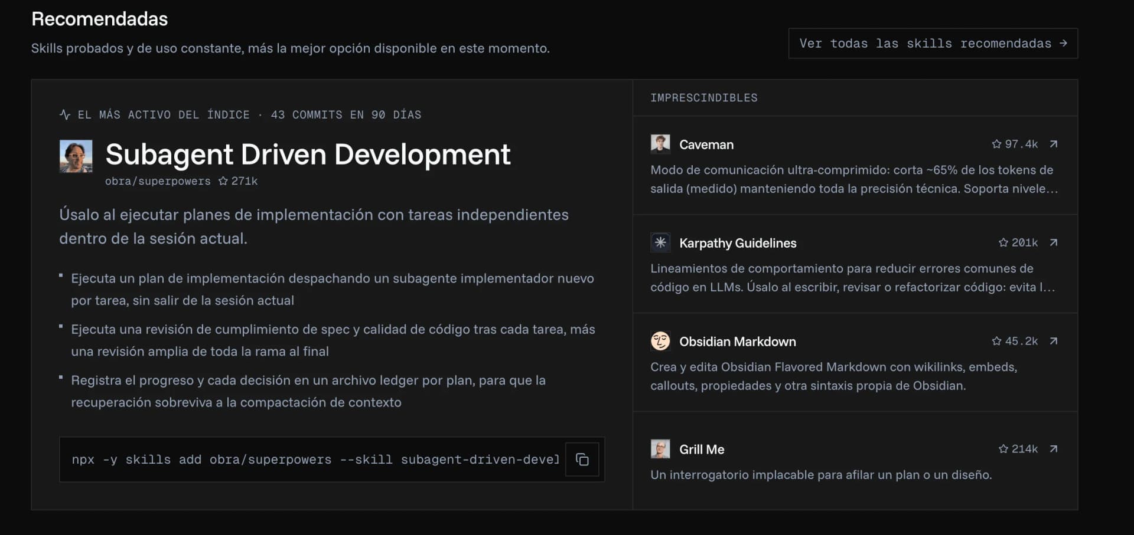1134x535 pixels.
Task: Click the Obsidian description about wikilinks and embeds
Action: (x=834, y=376)
